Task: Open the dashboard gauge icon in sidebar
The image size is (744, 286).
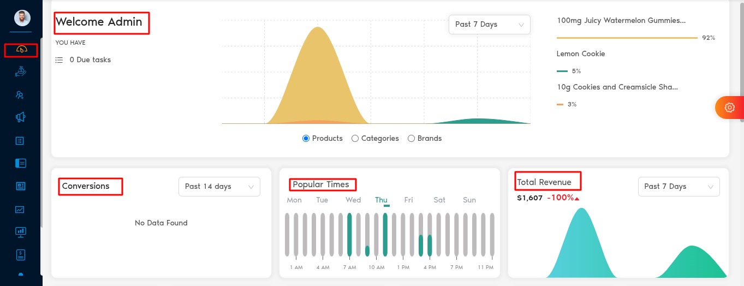Action: (21, 50)
